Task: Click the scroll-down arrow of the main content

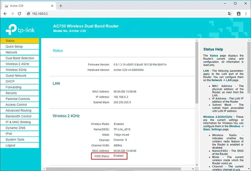Action: 197,165
